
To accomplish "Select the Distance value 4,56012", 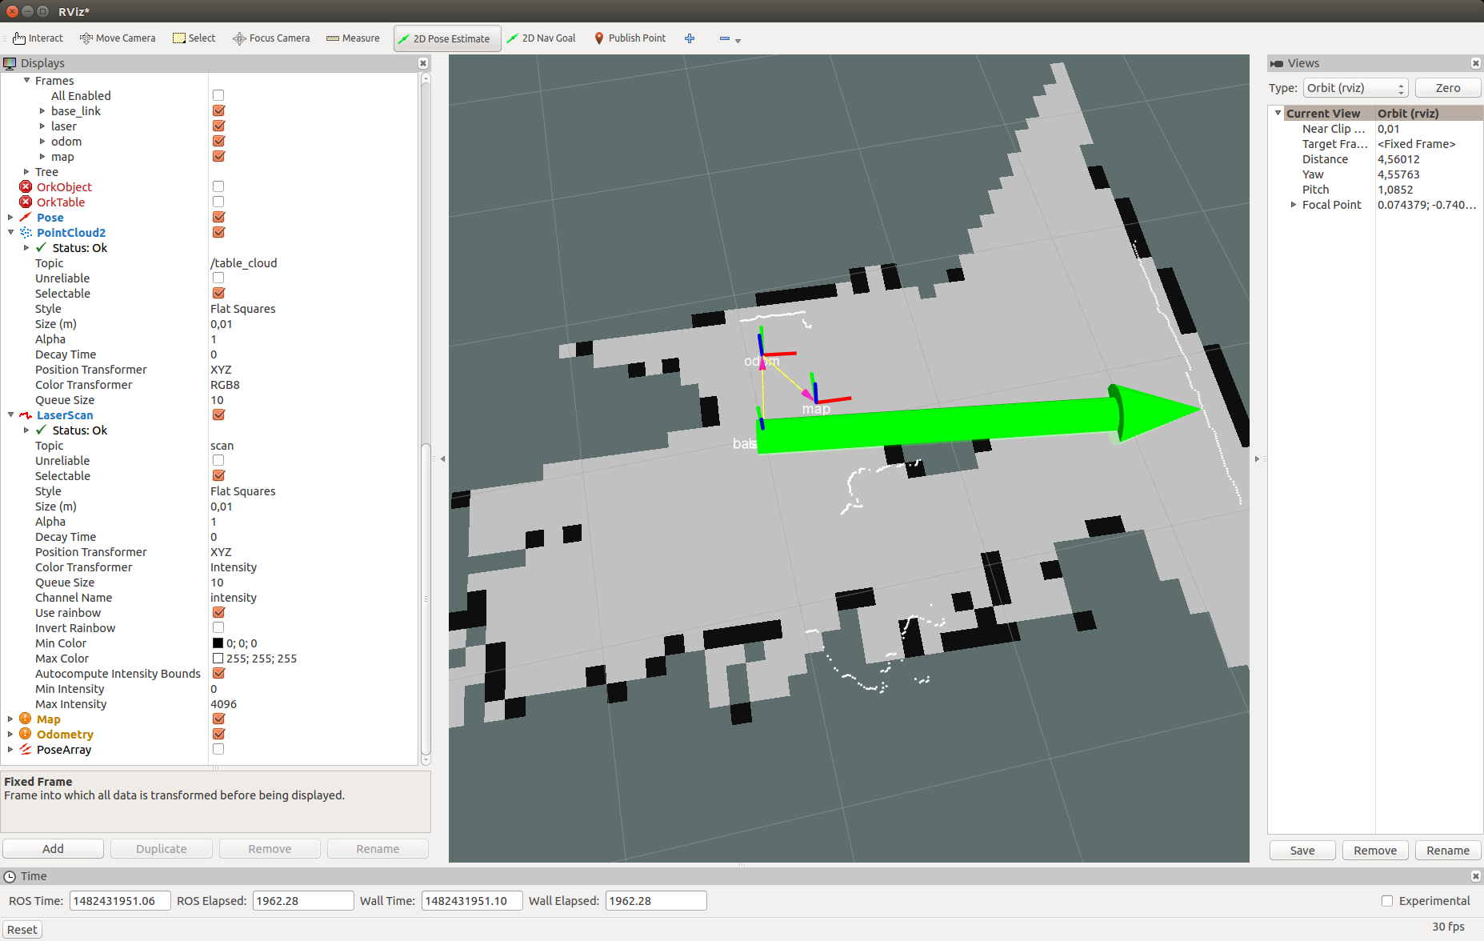I will (x=1398, y=158).
